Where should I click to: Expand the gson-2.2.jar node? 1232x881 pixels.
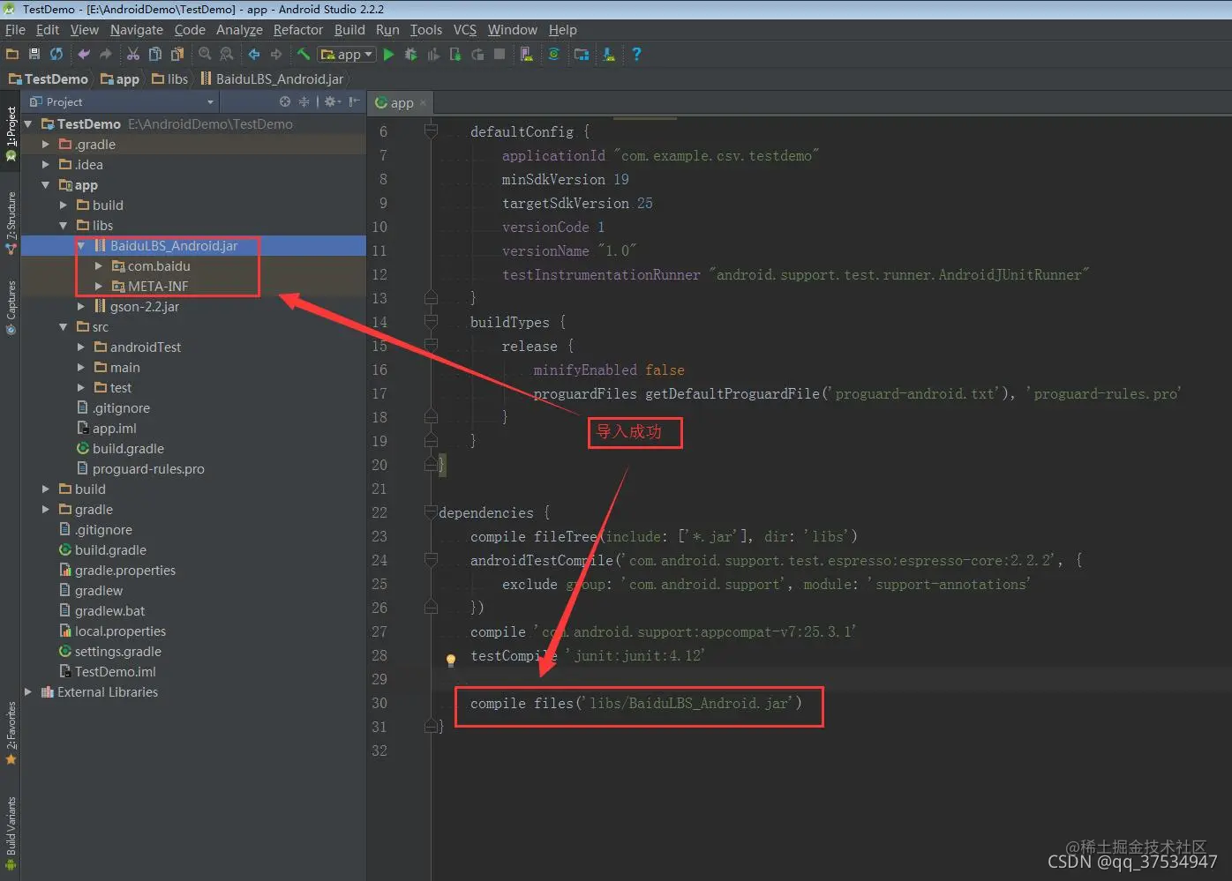click(x=81, y=306)
